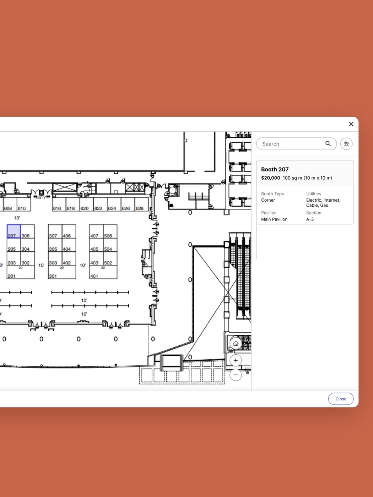Select booth 402 on the map
The width and height of the screenshot is (373, 497).
click(69, 258)
